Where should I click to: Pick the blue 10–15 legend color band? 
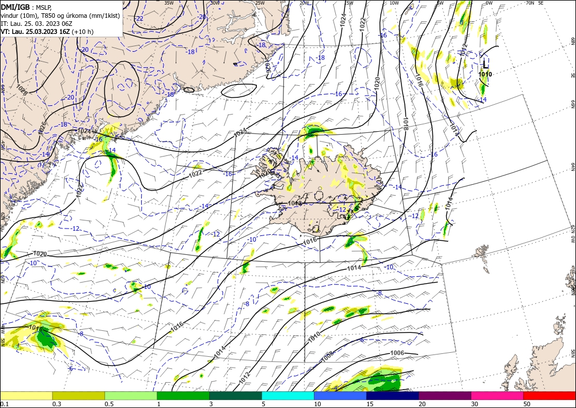(x=340, y=395)
